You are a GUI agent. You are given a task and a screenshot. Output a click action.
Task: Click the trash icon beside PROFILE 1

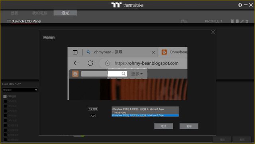click(x=247, y=21)
